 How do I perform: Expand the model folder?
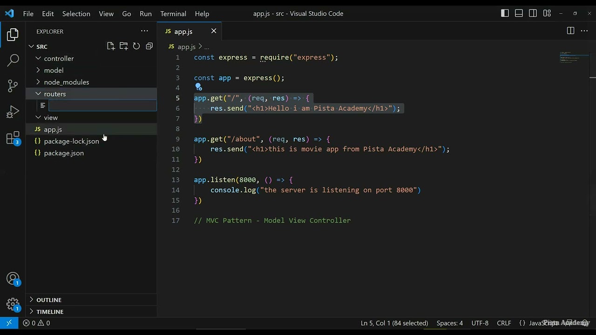click(x=39, y=70)
